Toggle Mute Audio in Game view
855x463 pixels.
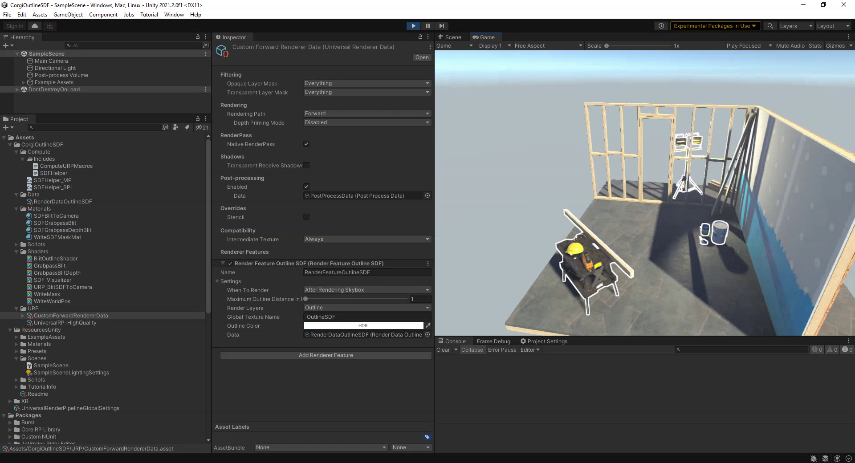click(x=790, y=46)
